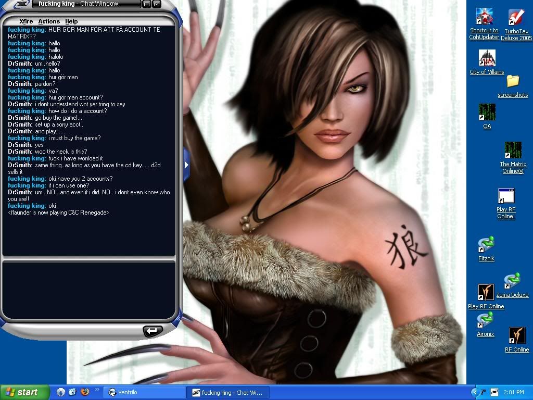533x400 pixels.
Task: Open the screenshots folder
Action: (x=513, y=81)
